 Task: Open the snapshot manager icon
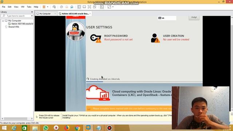coord(72,7)
